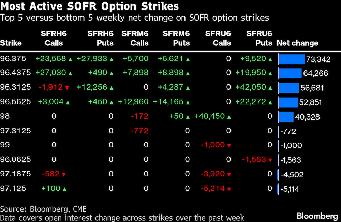Click the +12,960 SFRM6 Calls value
The height and width of the screenshot is (222, 341).
coord(133,101)
